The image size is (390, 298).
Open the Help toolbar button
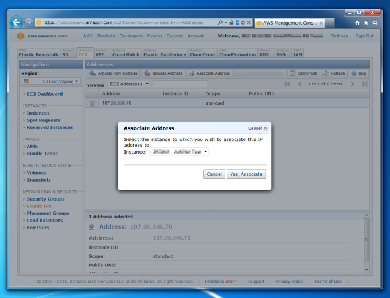tap(358, 73)
